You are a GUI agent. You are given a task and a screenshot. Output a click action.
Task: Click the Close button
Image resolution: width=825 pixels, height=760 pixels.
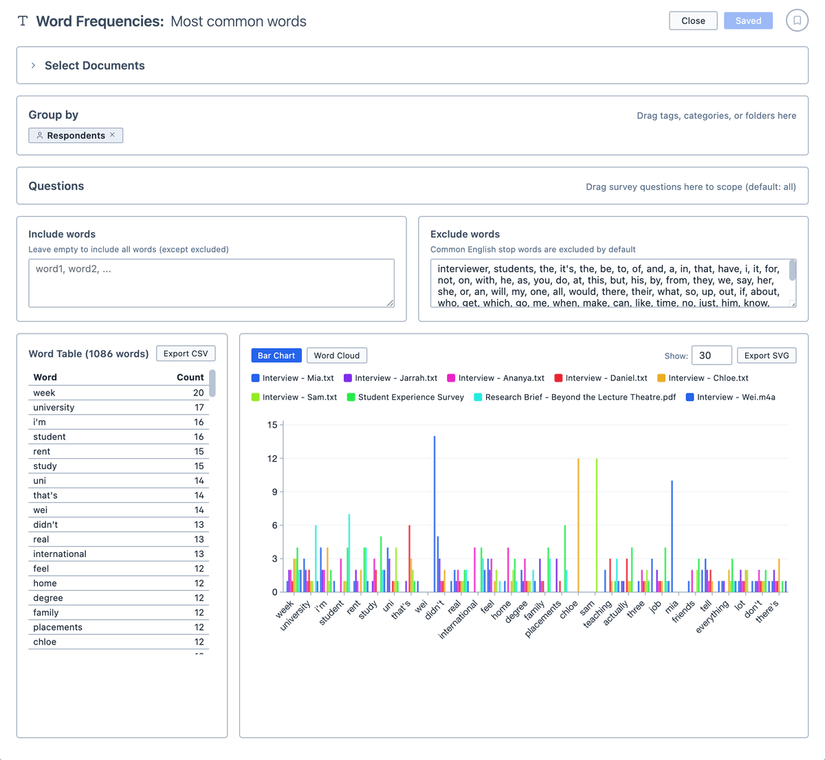point(693,21)
